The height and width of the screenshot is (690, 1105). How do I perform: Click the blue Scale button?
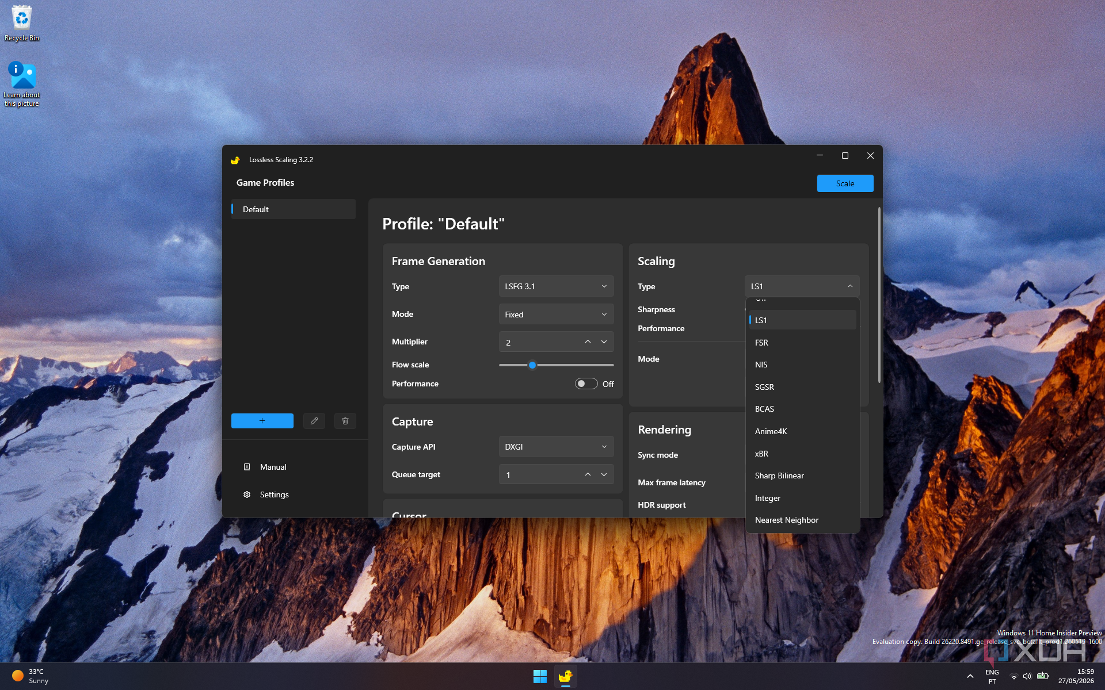(x=845, y=183)
